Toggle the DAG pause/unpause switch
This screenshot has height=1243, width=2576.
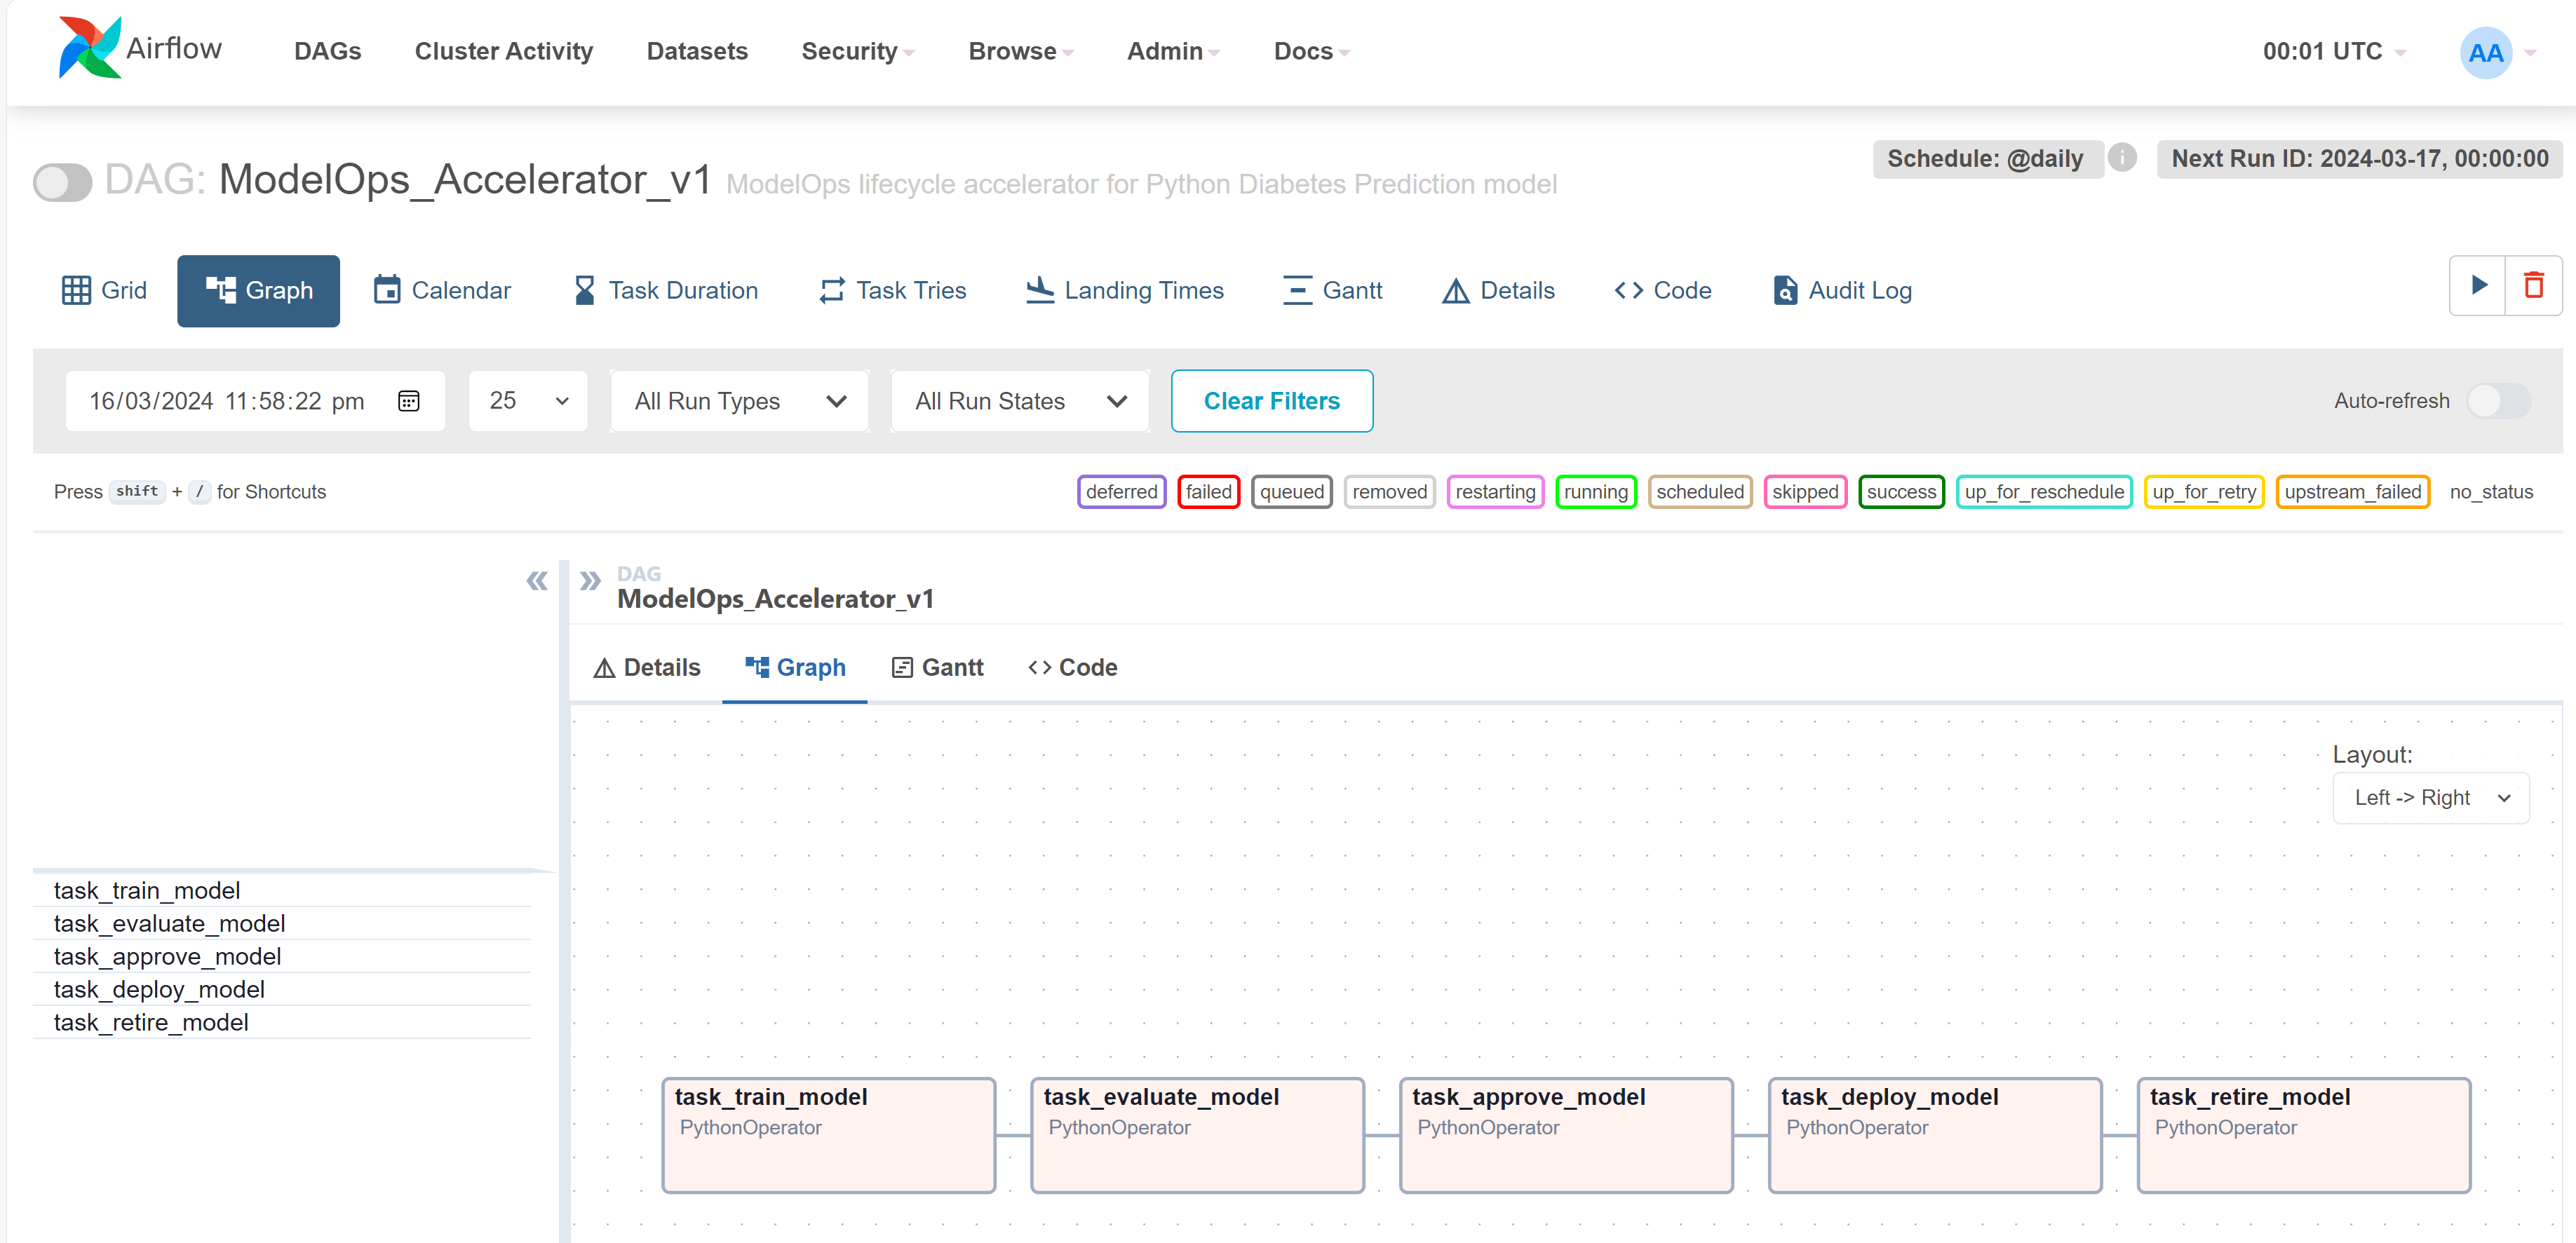point(62,182)
